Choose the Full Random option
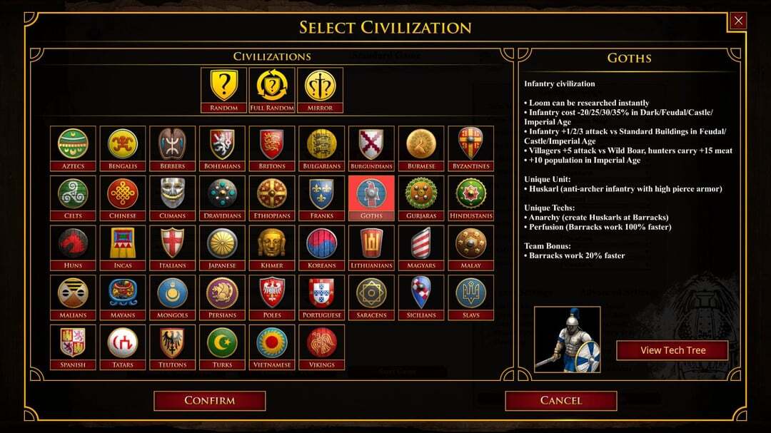This screenshot has width=771, height=433. coord(272,91)
